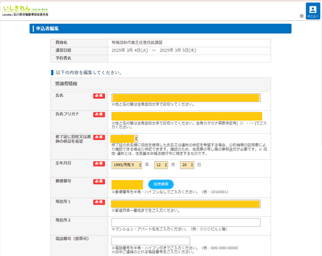Select the 現住所1 address field
Screen dimensions: 322x256
click(186, 204)
